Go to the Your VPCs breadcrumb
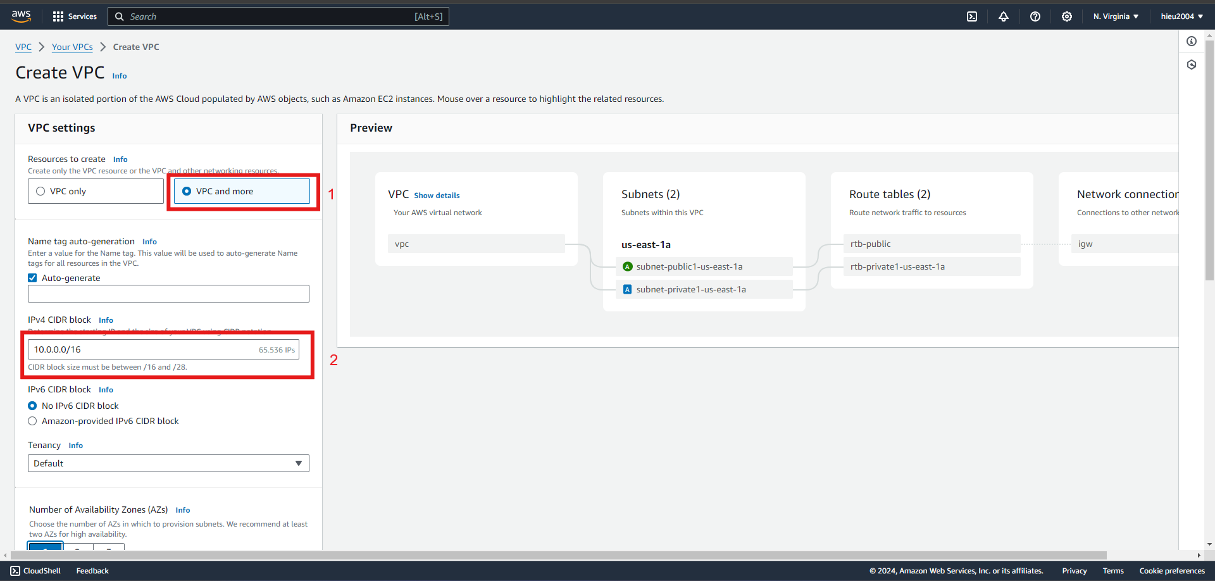The height and width of the screenshot is (581, 1215). (72, 47)
